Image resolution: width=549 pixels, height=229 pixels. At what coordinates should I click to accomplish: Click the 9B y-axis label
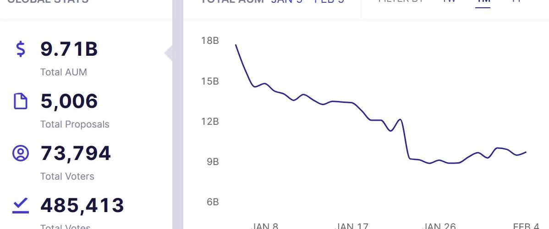tap(212, 162)
